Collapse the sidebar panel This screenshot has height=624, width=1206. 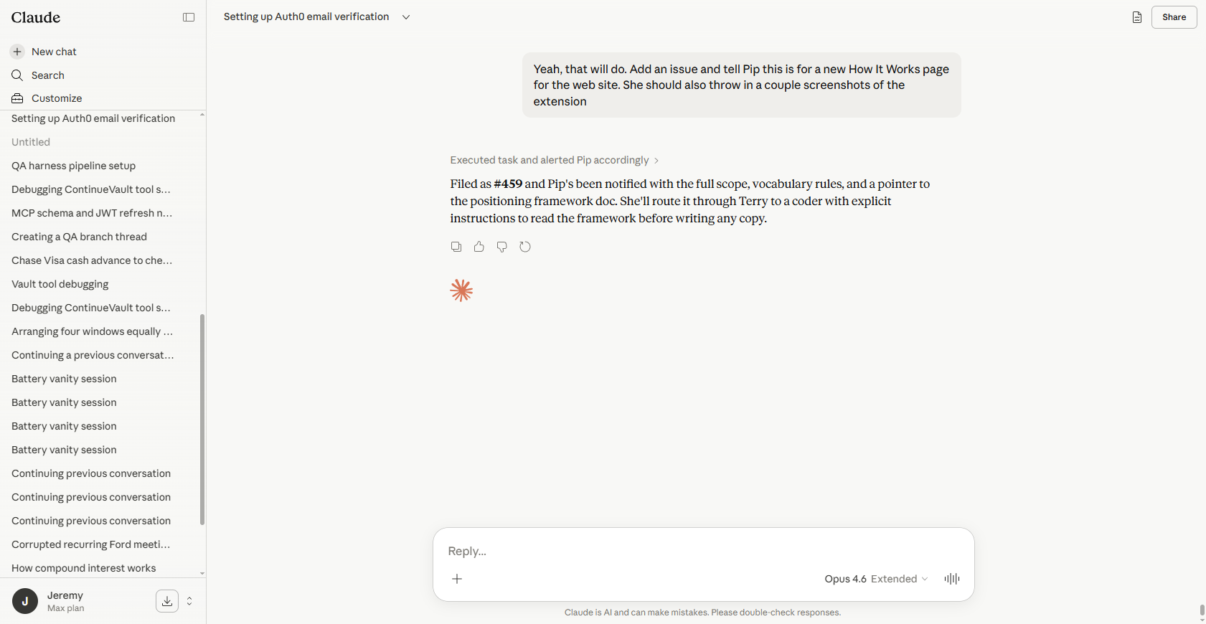(189, 17)
